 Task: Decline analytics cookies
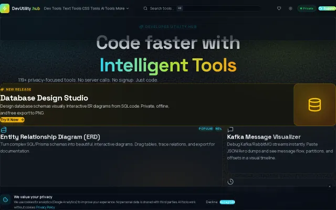point(212,202)
